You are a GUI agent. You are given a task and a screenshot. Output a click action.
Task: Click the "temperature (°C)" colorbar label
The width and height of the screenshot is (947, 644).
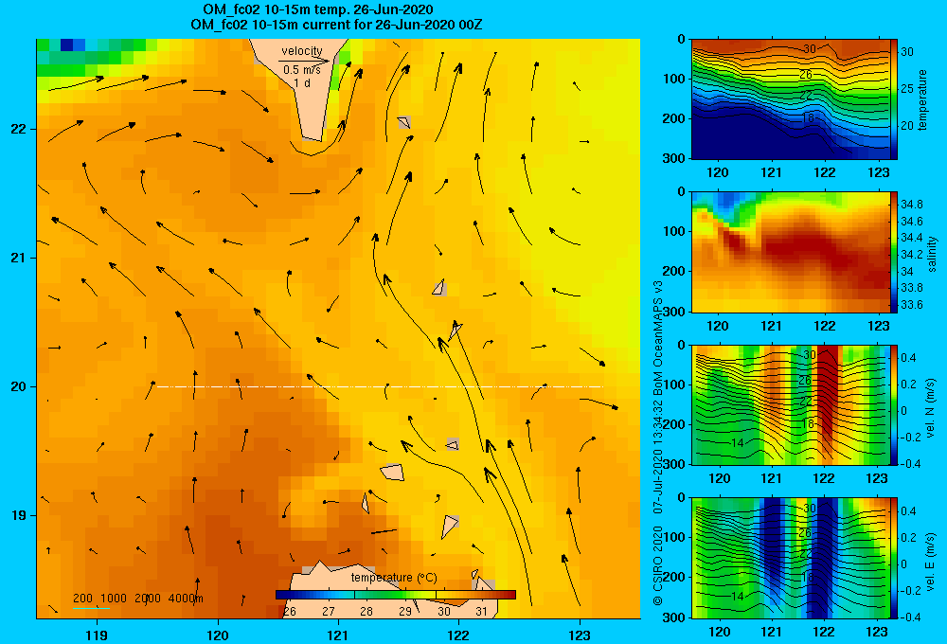(x=394, y=578)
